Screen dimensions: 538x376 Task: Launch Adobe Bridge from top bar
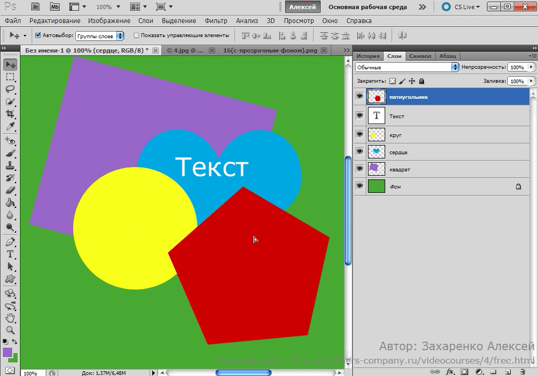tap(35, 6)
